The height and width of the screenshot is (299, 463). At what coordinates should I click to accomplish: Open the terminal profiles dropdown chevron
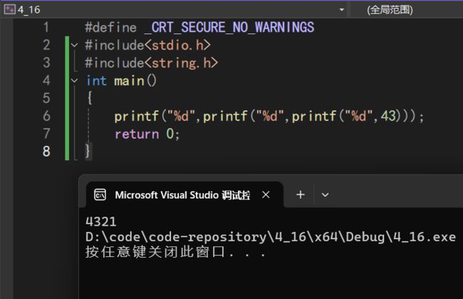[325, 195]
